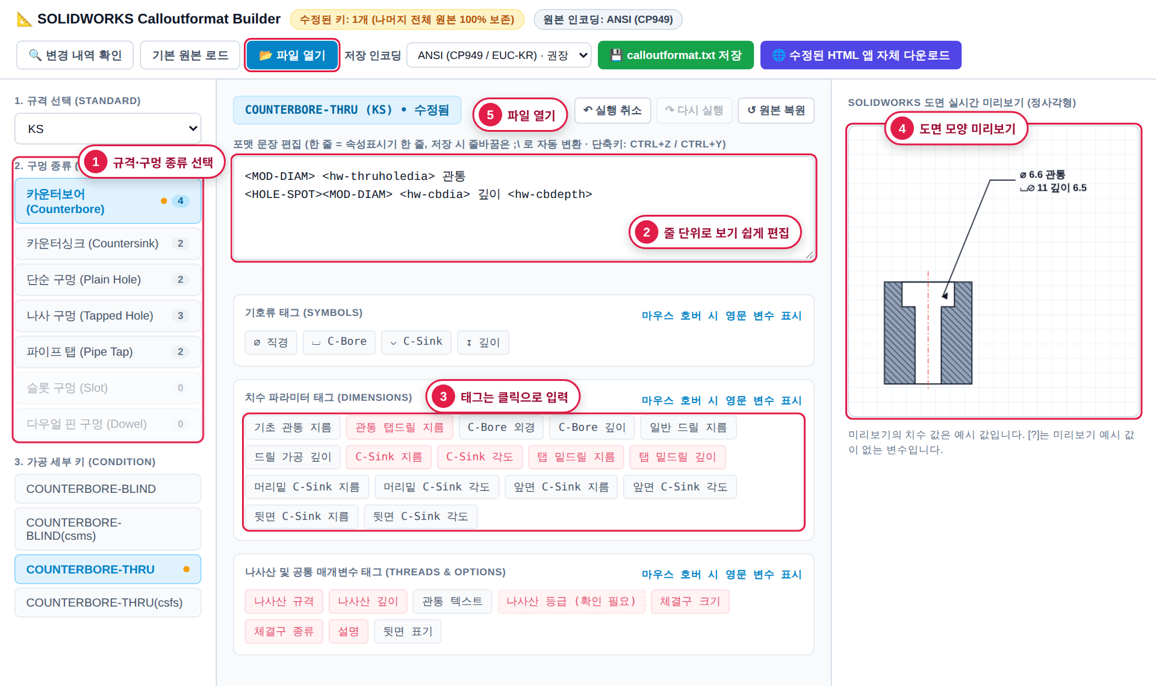Download the modified HTML app
1156x686 pixels.
(x=861, y=55)
